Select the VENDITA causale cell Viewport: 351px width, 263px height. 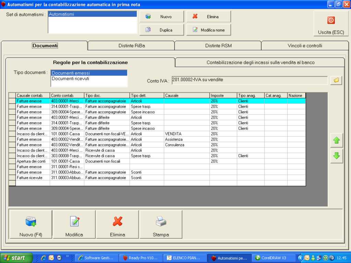click(x=187, y=134)
